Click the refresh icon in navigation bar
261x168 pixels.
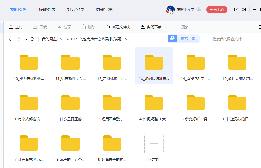tap(32, 39)
